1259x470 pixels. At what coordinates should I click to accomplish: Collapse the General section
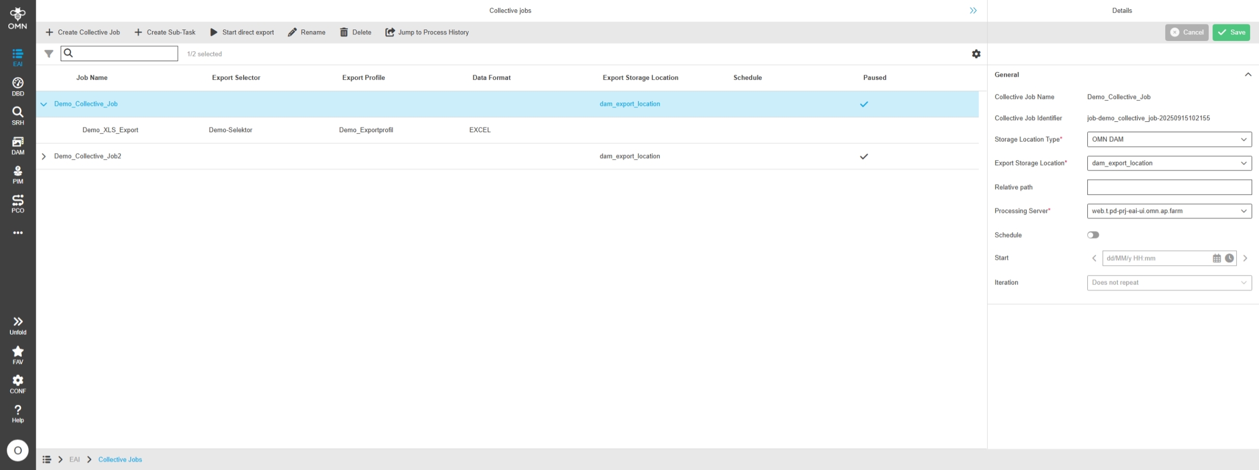1248,75
